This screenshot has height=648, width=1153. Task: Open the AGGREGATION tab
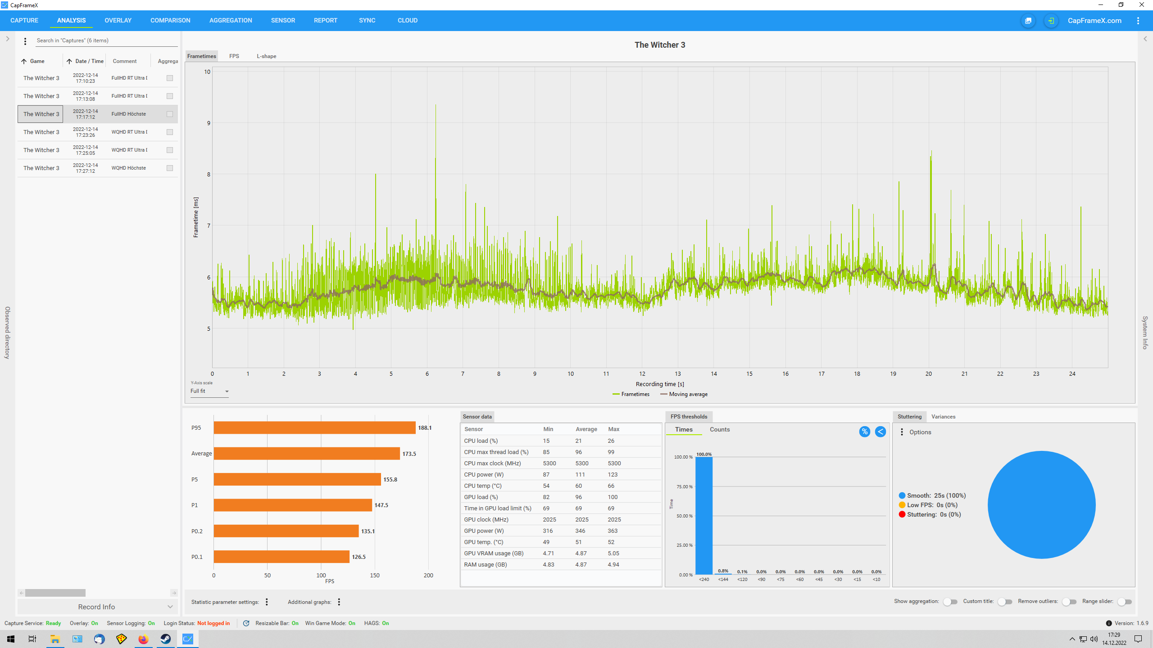point(231,21)
